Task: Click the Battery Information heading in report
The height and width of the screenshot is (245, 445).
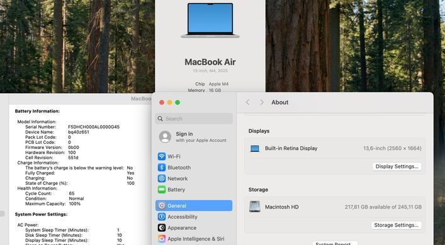Action: point(38,111)
